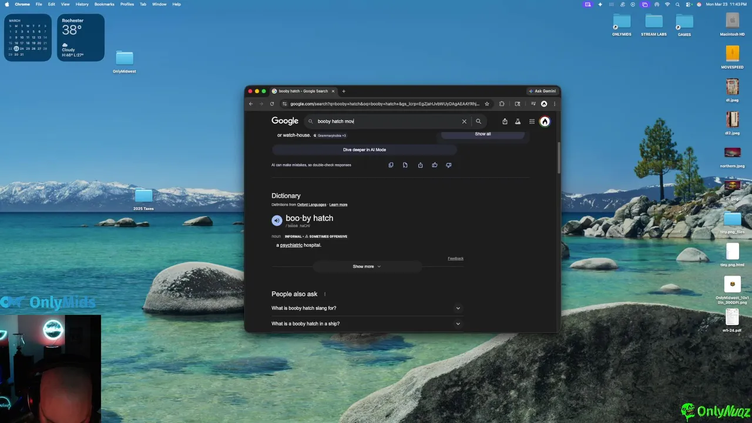This screenshot has height=423, width=752.
Task: Select m1-24.pdf file on desktop
Action: [x=732, y=320]
